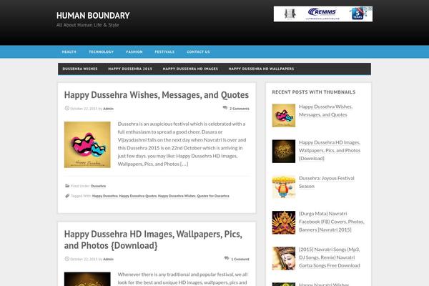Open the Contact Us menu item
The image size is (429, 286).
198,51
